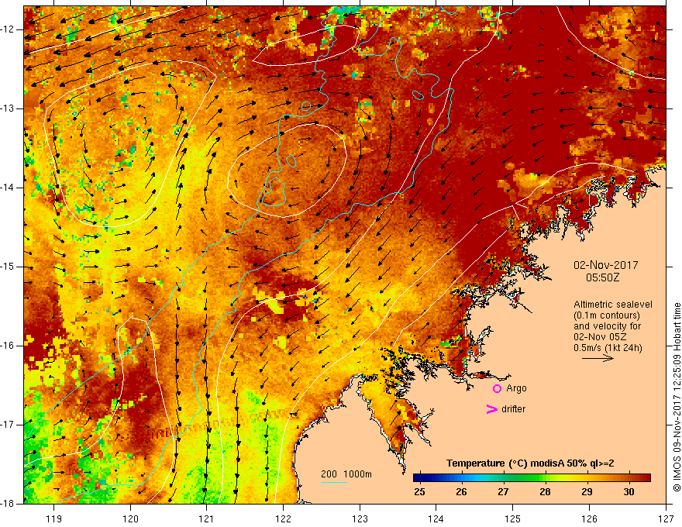Screen dimensions: 682x527
Task: Click the latitude axis label -18
Action: pos(8,504)
